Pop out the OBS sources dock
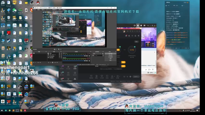 [61, 52]
